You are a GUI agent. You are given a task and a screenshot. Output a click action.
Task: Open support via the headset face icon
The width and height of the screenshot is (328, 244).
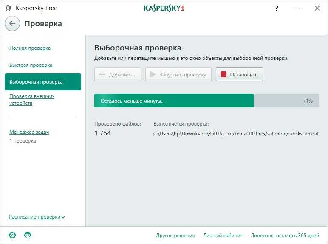point(28,235)
